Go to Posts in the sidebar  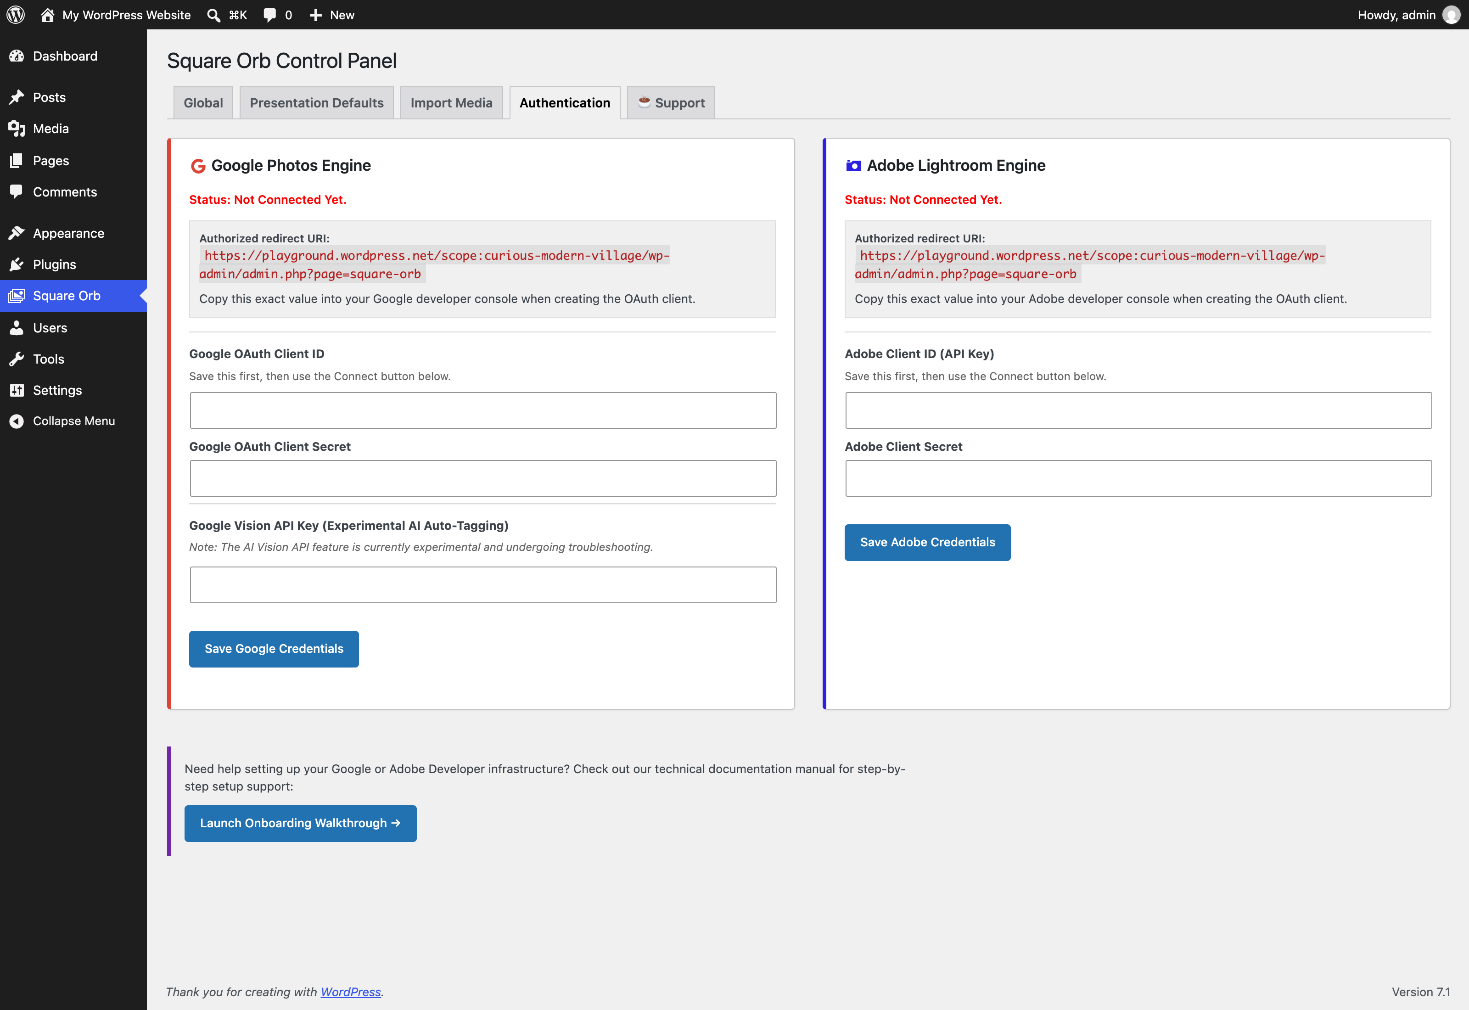[73, 97]
